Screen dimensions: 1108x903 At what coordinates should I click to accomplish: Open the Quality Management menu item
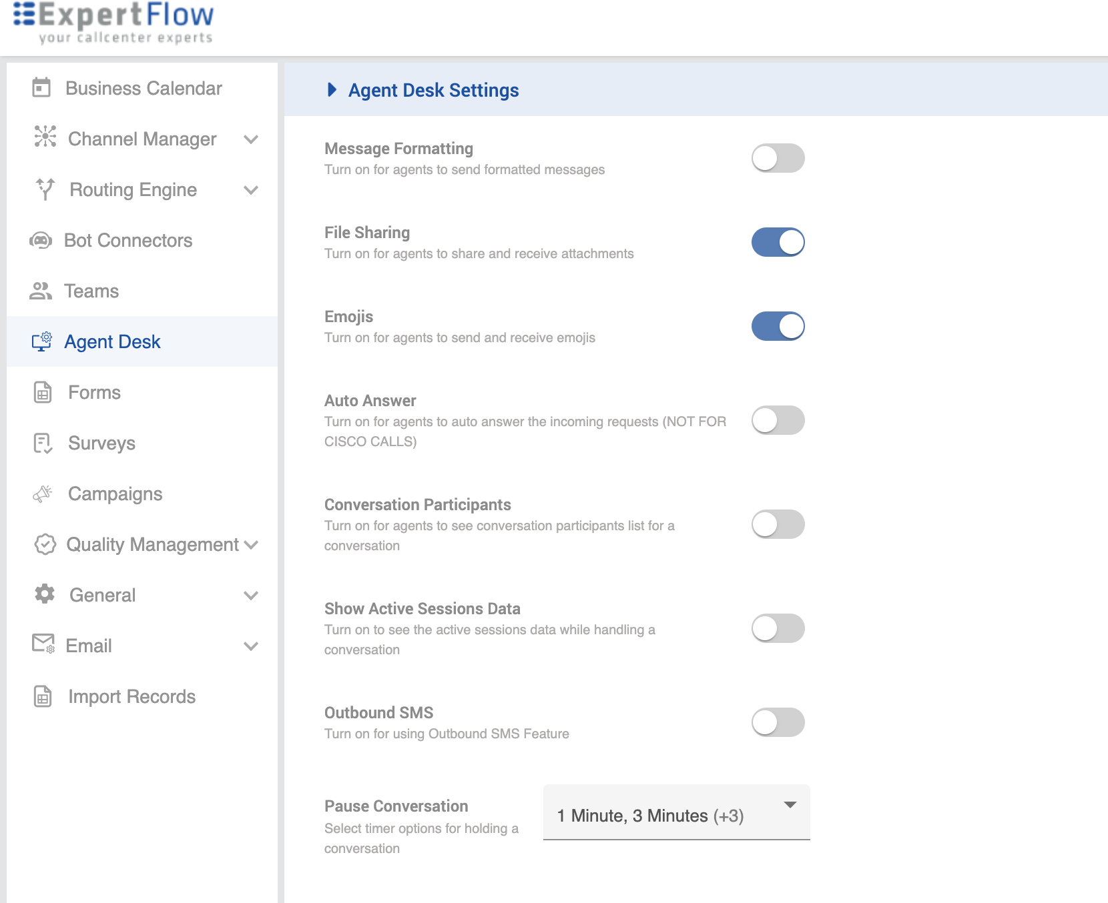[x=152, y=544]
